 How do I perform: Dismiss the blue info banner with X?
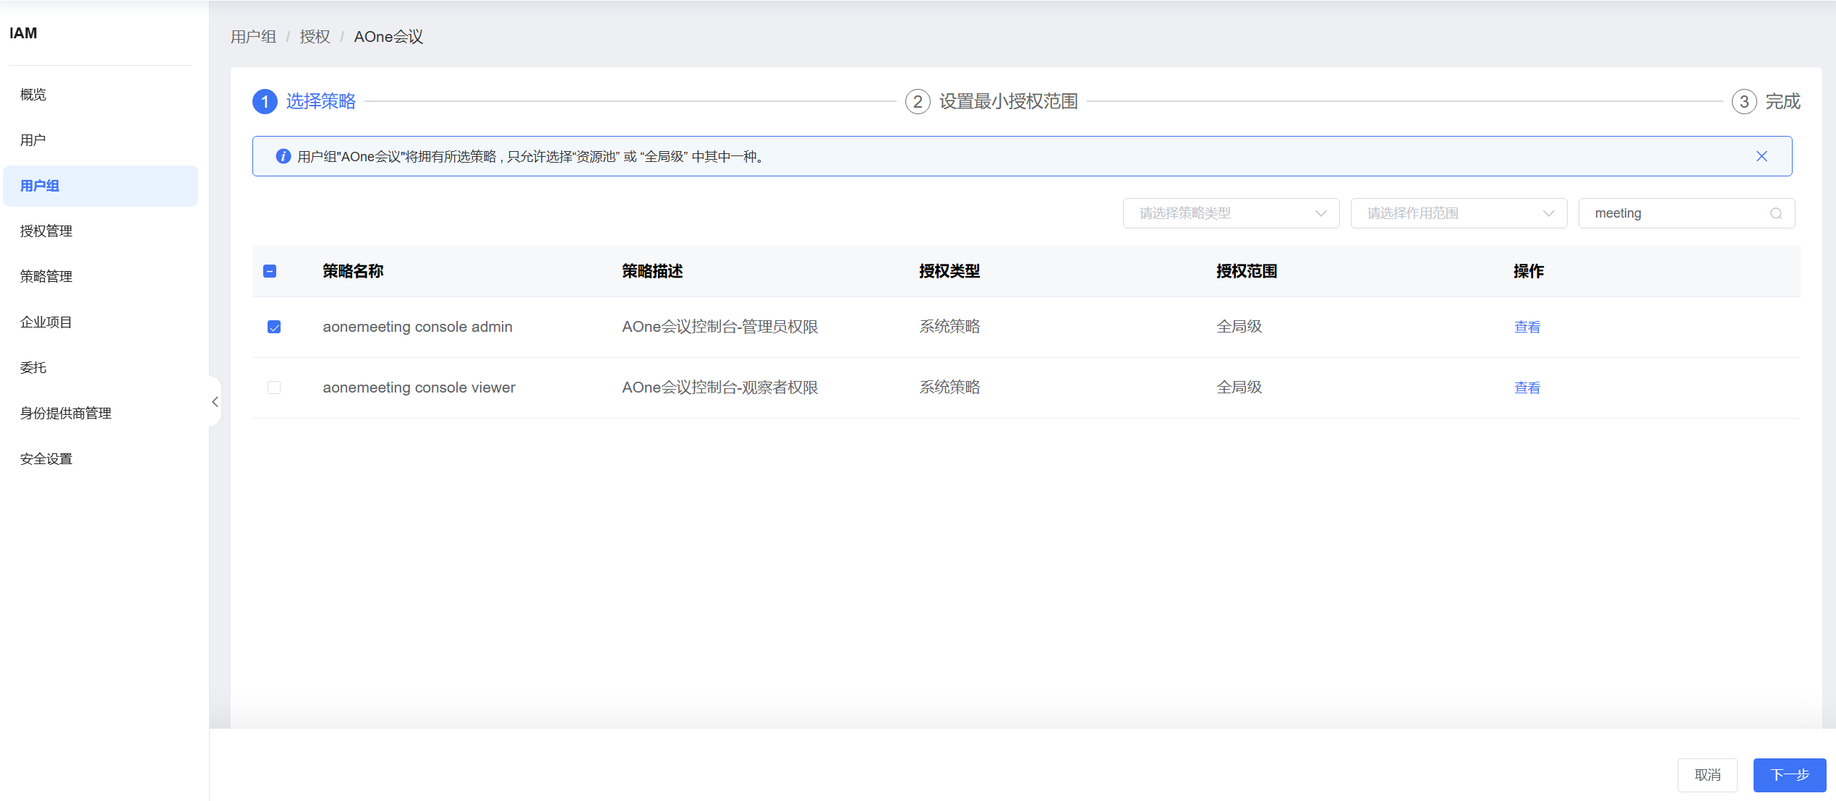click(x=1762, y=156)
